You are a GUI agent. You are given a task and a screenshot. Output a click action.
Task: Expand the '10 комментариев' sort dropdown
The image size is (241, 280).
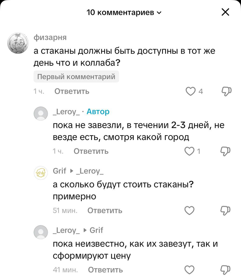[x=124, y=13]
